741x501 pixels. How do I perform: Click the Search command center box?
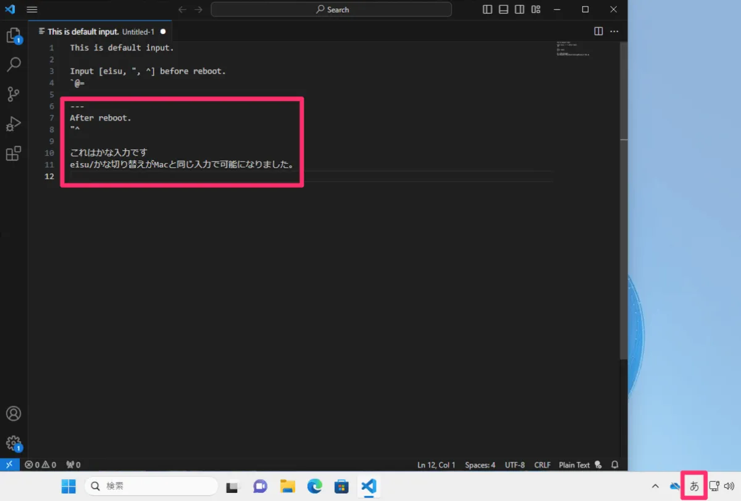point(331,9)
